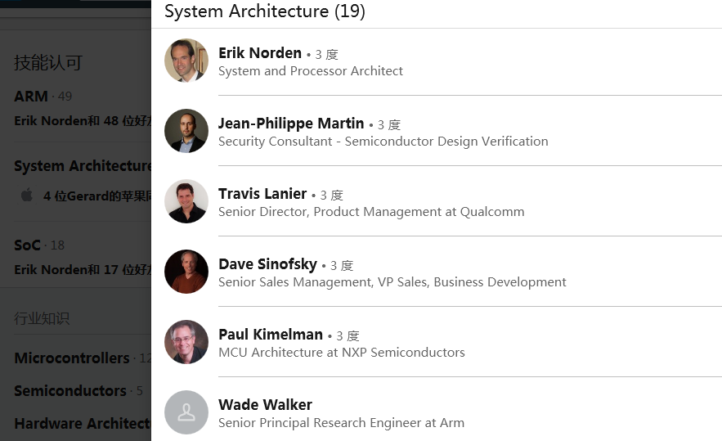Viewport: 722px width, 441px height.
Task: Open Paul Kimelman name link
Action: [271, 334]
